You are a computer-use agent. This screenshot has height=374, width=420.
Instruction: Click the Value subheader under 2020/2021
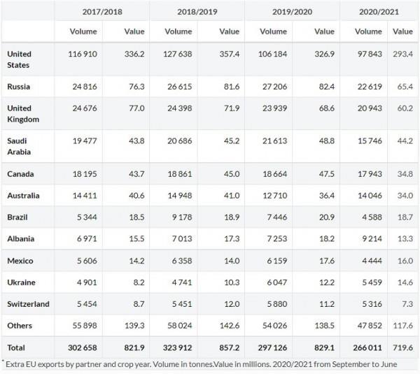click(x=402, y=31)
